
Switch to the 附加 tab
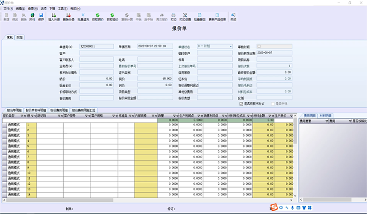(20, 37)
